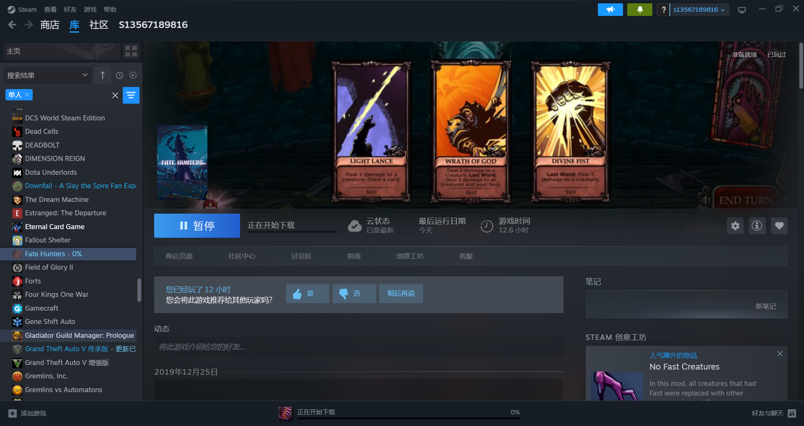Open game settings gear icon
Viewport: 804px width, 426px height.
735,226
